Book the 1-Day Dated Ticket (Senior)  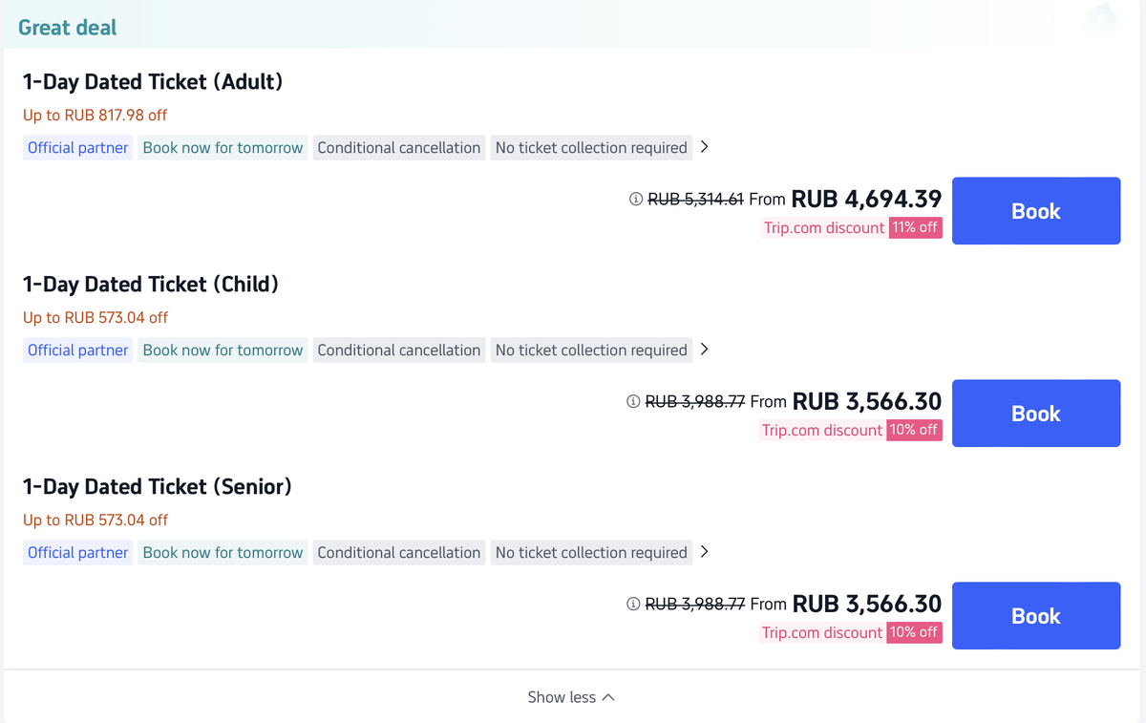(1035, 615)
